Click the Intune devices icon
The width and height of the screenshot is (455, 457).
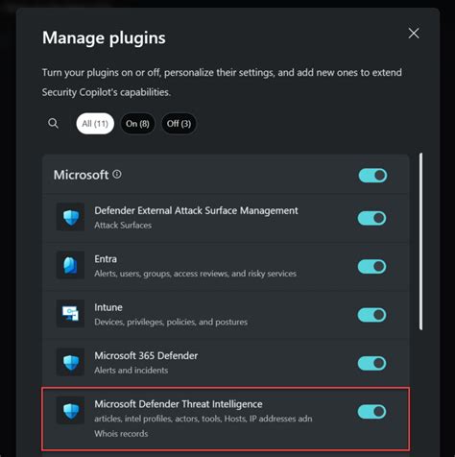pos(71,314)
